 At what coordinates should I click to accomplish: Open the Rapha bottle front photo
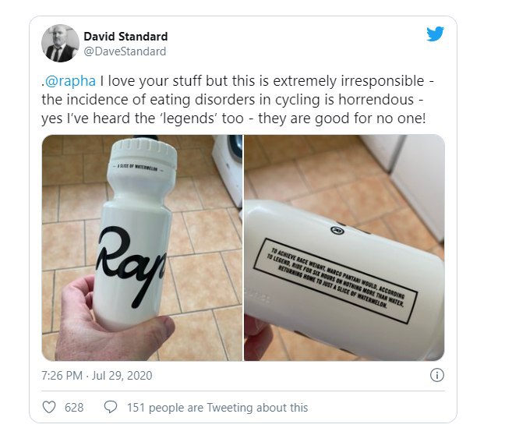tap(142, 247)
